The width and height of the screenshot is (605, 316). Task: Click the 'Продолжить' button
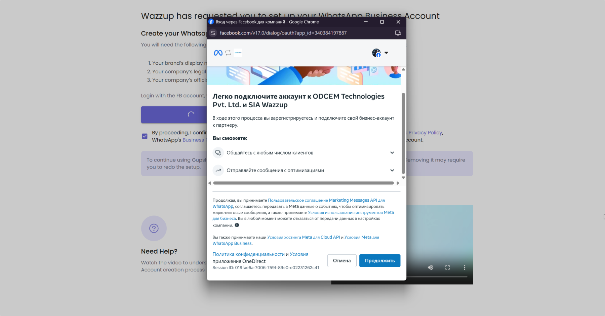coord(380,261)
